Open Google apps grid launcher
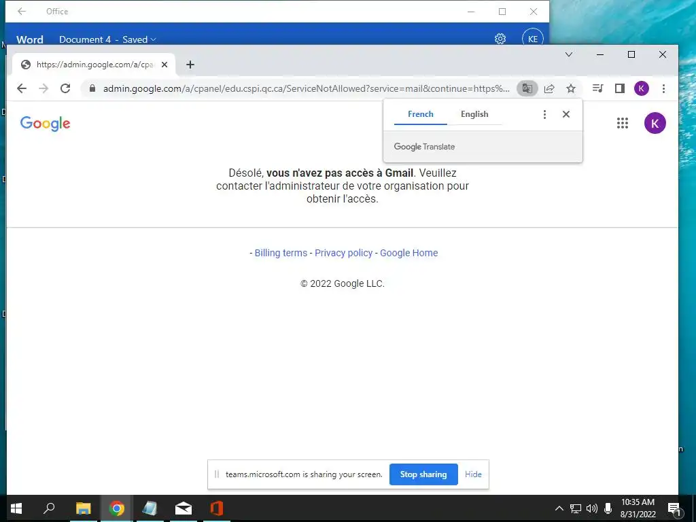 pyautogui.click(x=623, y=123)
